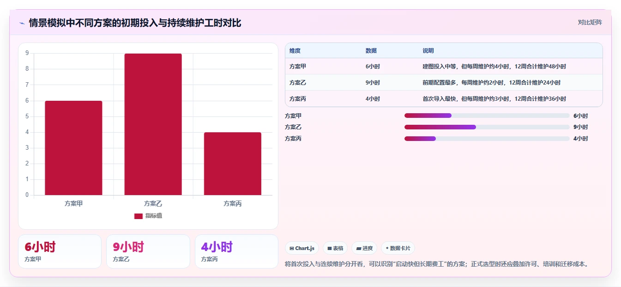Toggle the 指标值 legend entry

tap(148, 216)
